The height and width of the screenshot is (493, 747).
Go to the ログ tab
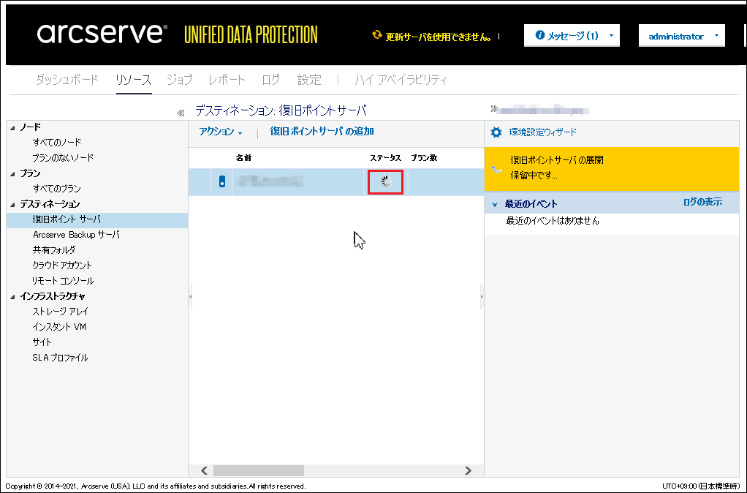pyautogui.click(x=270, y=80)
